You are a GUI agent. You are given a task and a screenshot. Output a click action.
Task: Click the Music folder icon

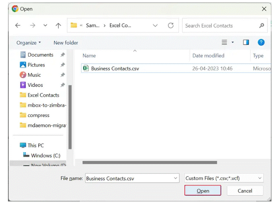pos(23,75)
